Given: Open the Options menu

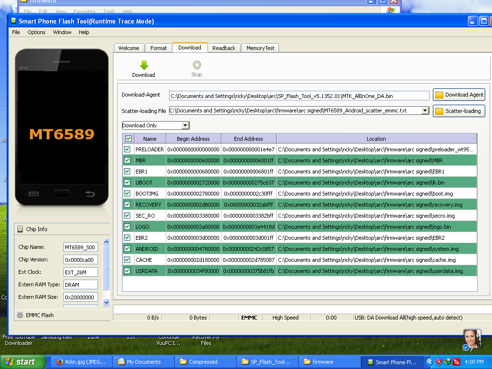Looking at the screenshot, I should (x=37, y=32).
